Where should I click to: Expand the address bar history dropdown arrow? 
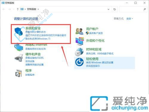click(x=108, y=9)
